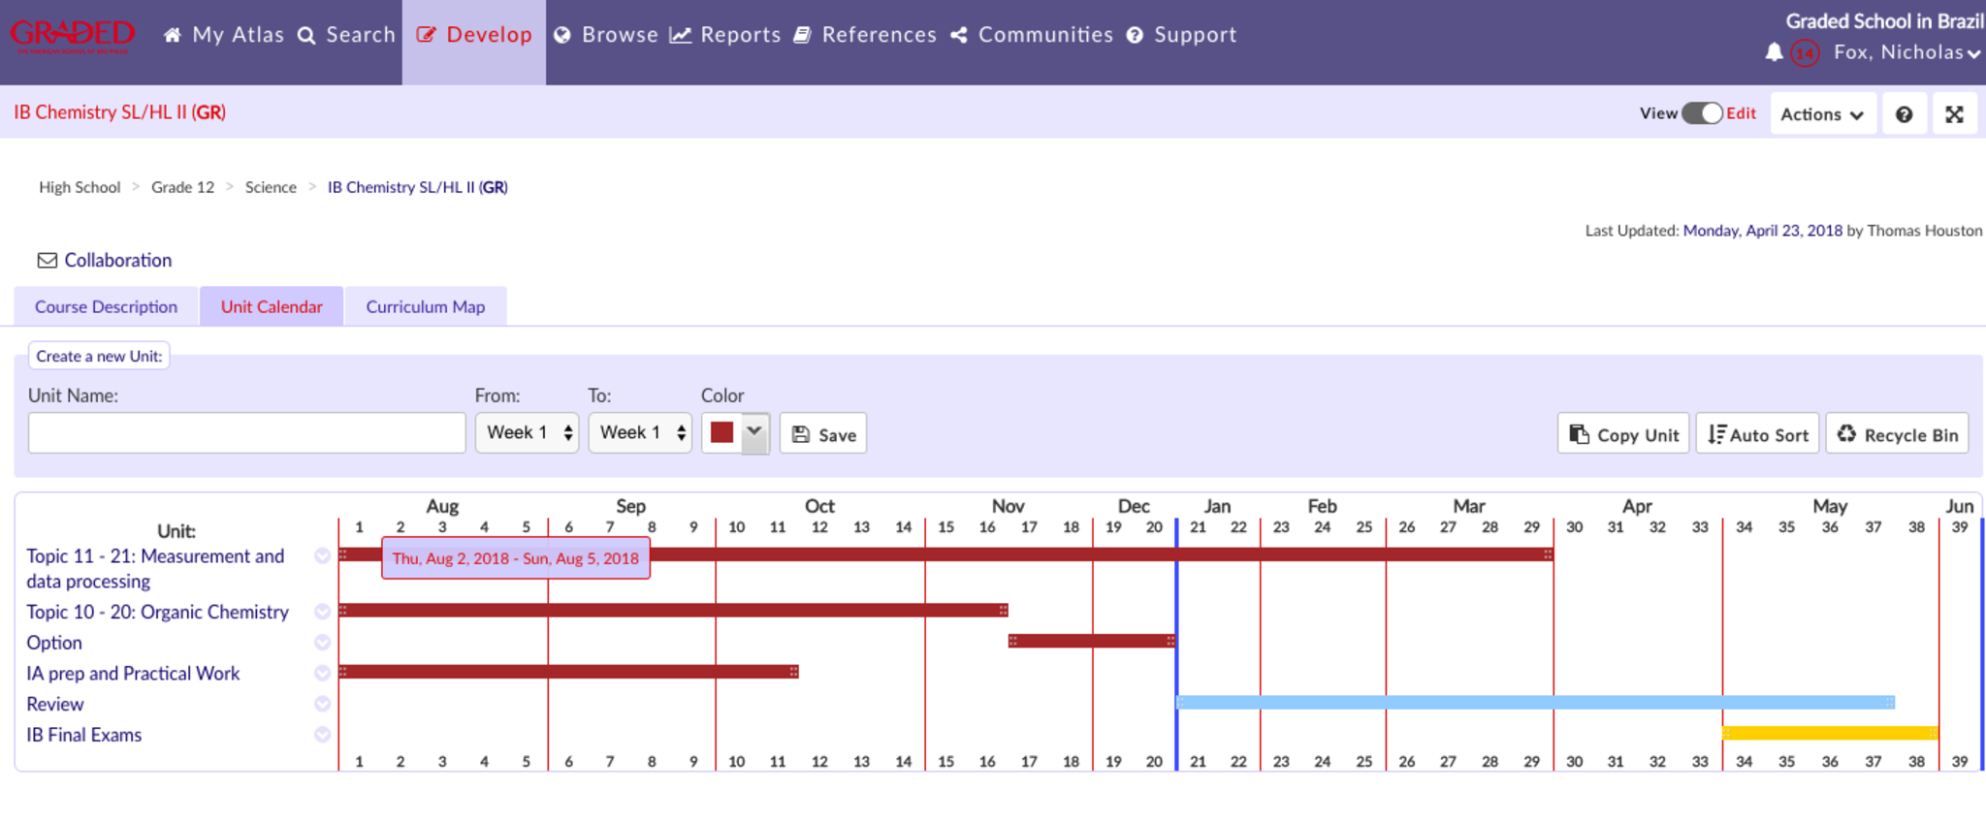Expand the Color picker dropdown arrow
Viewport: 1986px width, 821px height.
coord(754,432)
